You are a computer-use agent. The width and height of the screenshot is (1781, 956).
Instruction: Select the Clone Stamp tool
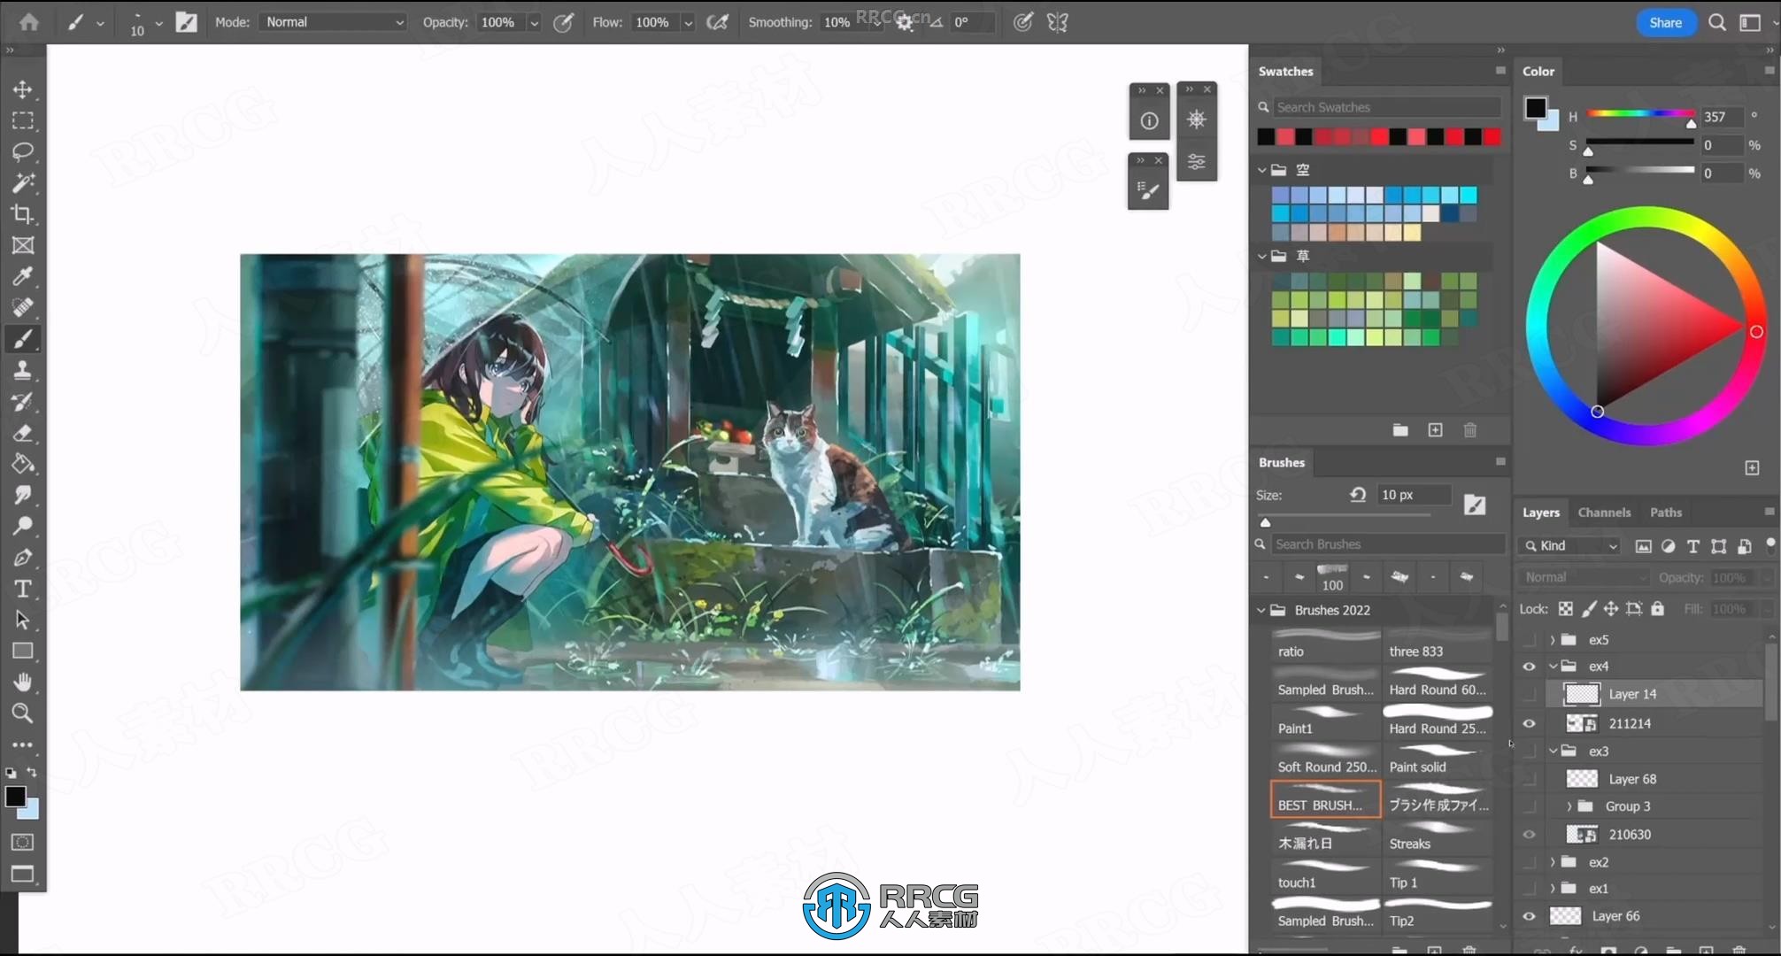[x=23, y=370]
